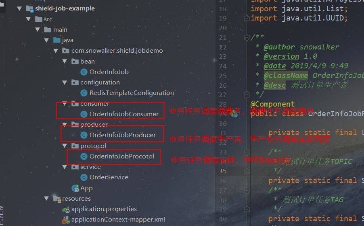364x226 pixels.
Task: Click the fold marker at line 35
Action: (x=247, y=171)
